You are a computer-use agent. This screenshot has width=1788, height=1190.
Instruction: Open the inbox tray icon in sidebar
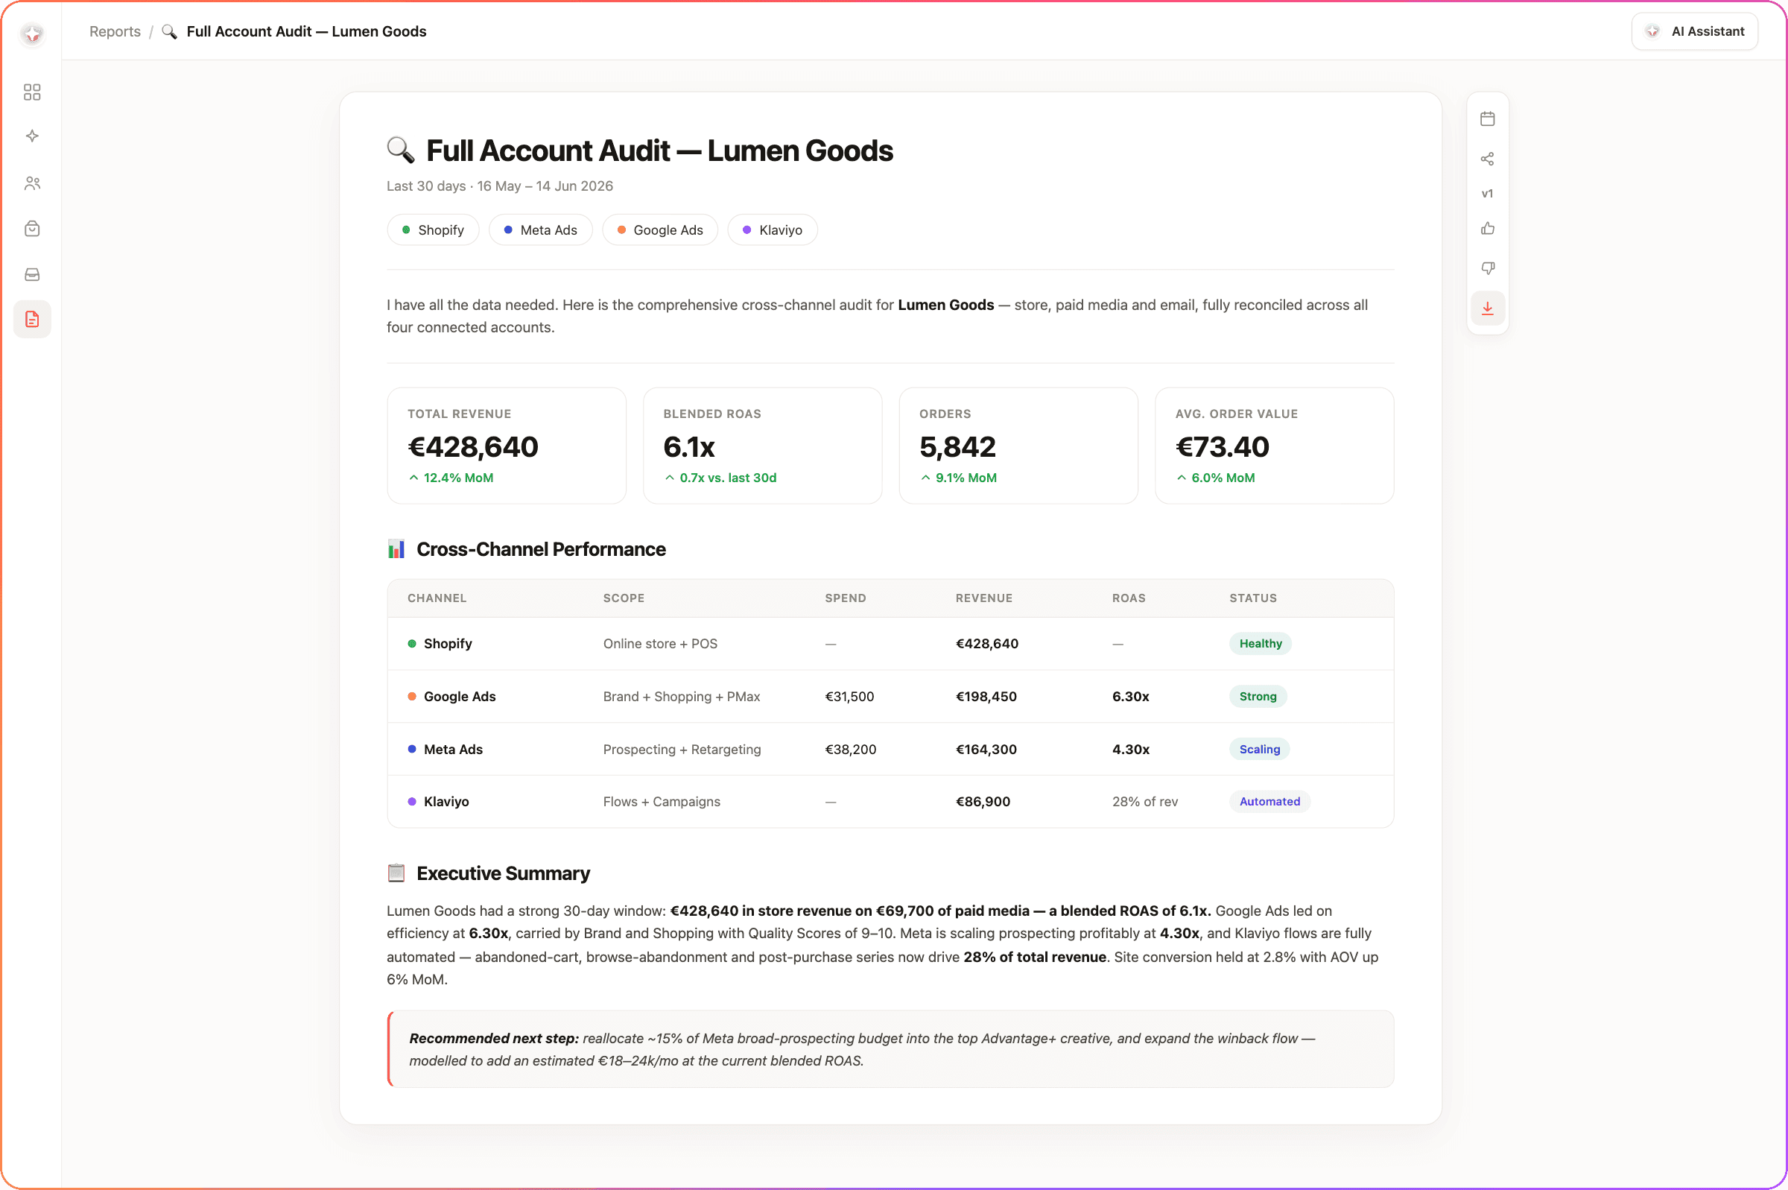click(x=32, y=274)
